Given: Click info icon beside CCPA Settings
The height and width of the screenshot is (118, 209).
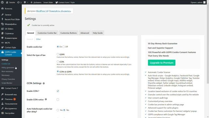Looking at the screenshot, I should [43, 83].
